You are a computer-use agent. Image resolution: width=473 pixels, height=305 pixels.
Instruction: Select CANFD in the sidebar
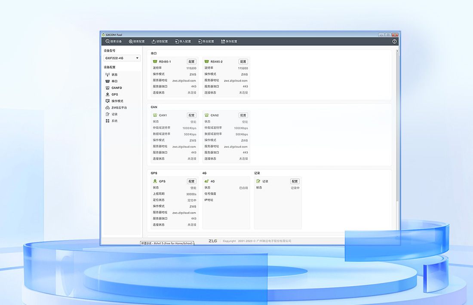[x=117, y=88]
